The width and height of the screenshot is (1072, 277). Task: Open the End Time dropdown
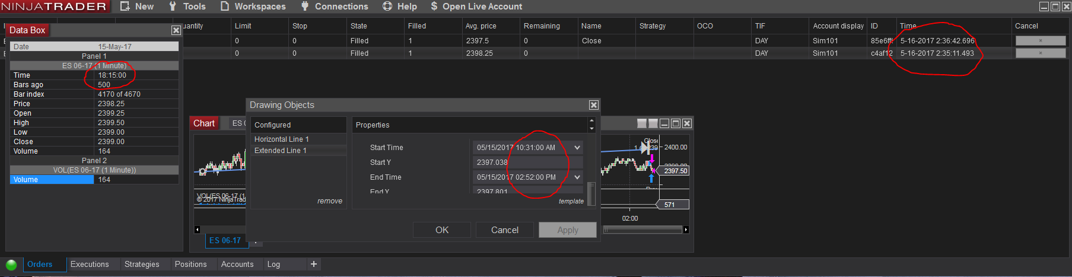577,177
